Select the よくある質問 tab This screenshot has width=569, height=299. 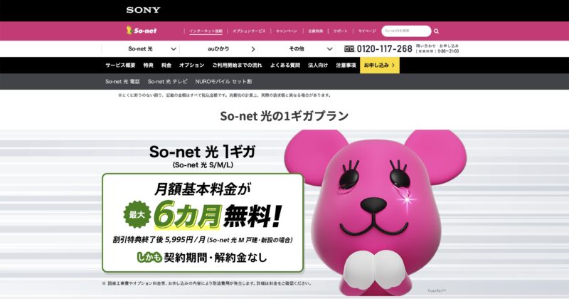coord(285,65)
